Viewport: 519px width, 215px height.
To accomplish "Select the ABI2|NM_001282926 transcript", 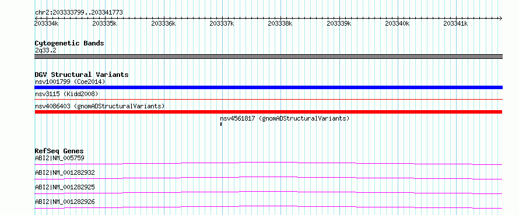I will pos(65,202).
